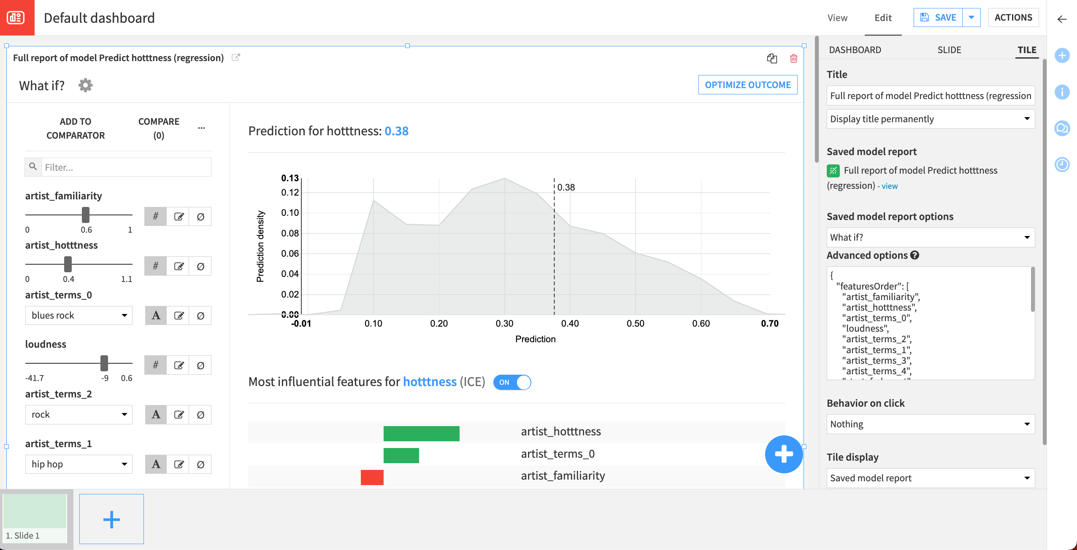
Task: Switch to the SLIDE tab
Action: [949, 50]
